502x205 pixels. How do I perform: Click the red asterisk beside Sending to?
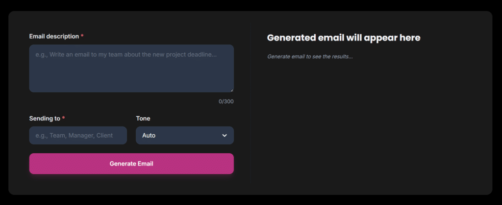[64, 119]
